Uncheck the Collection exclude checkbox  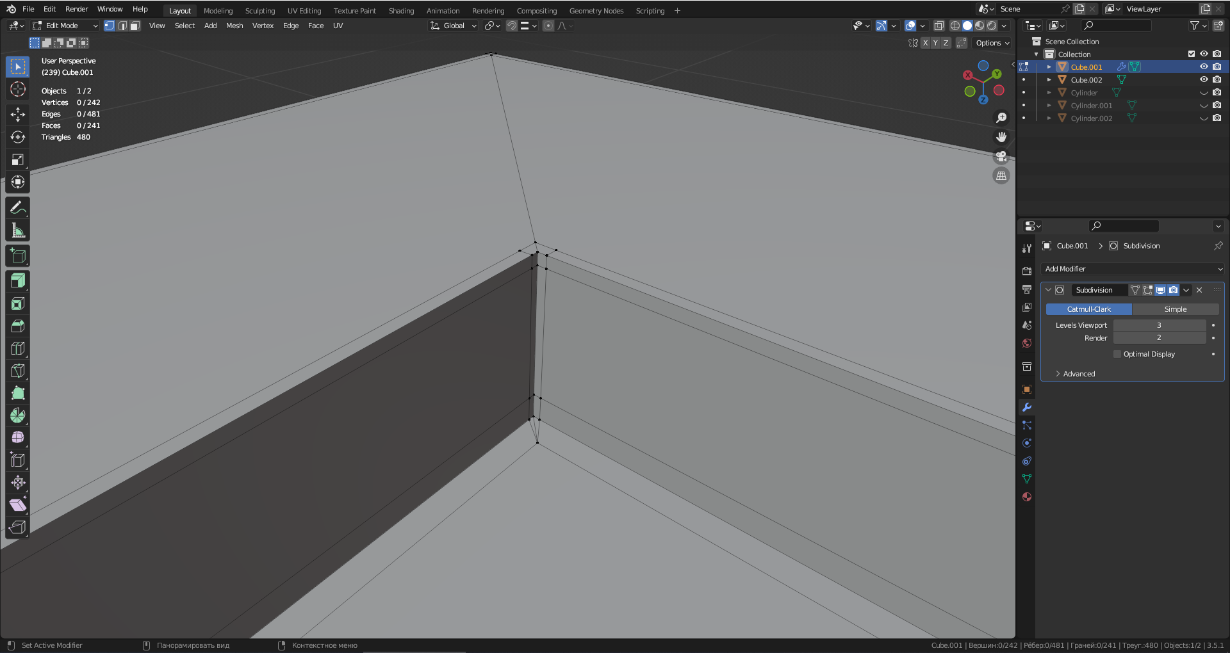(x=1192, y=54)
